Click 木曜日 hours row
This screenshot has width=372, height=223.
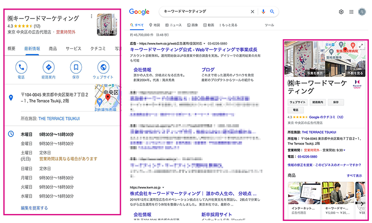pyautogui.click(x=47, y=134)
